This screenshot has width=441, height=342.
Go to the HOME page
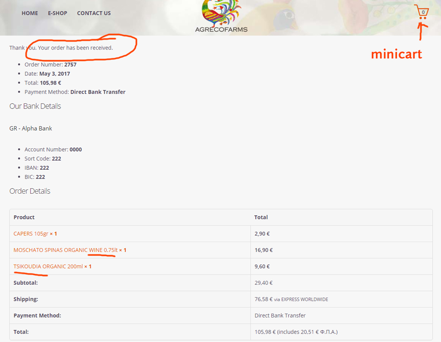click(x=30, y=13)
